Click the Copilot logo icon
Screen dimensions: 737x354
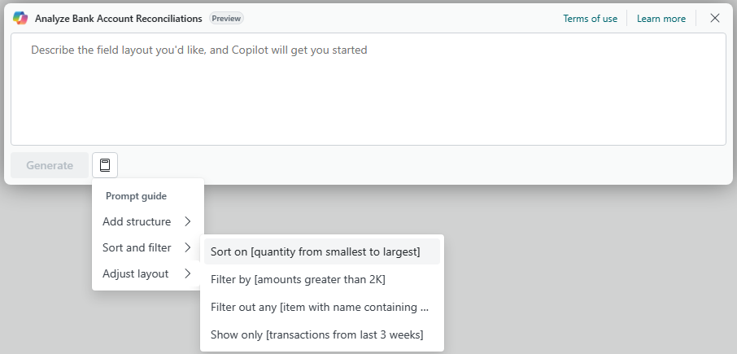(x=20, y=19)
